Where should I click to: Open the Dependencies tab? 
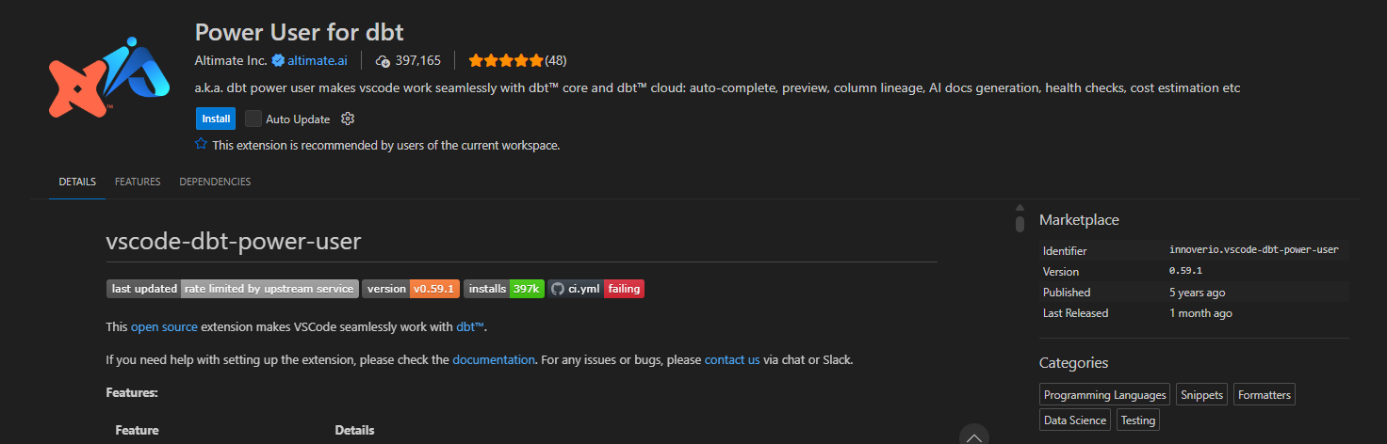[215, 182]
